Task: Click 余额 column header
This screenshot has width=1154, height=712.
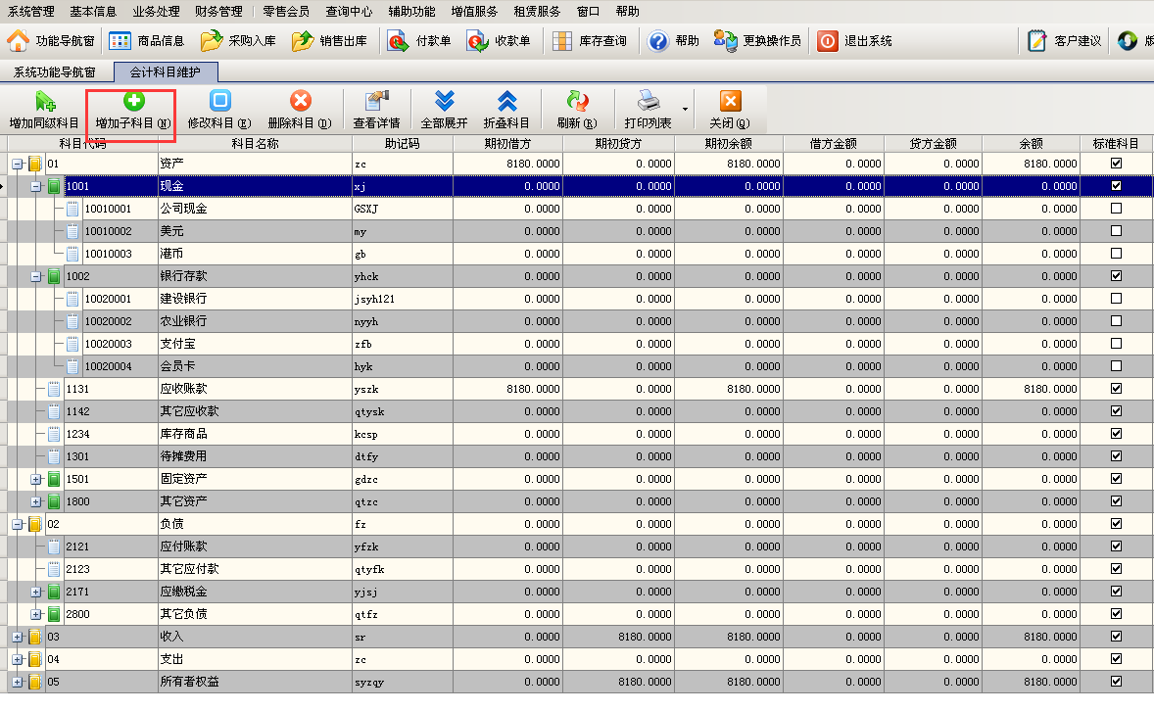Action: click(1031, 143)
